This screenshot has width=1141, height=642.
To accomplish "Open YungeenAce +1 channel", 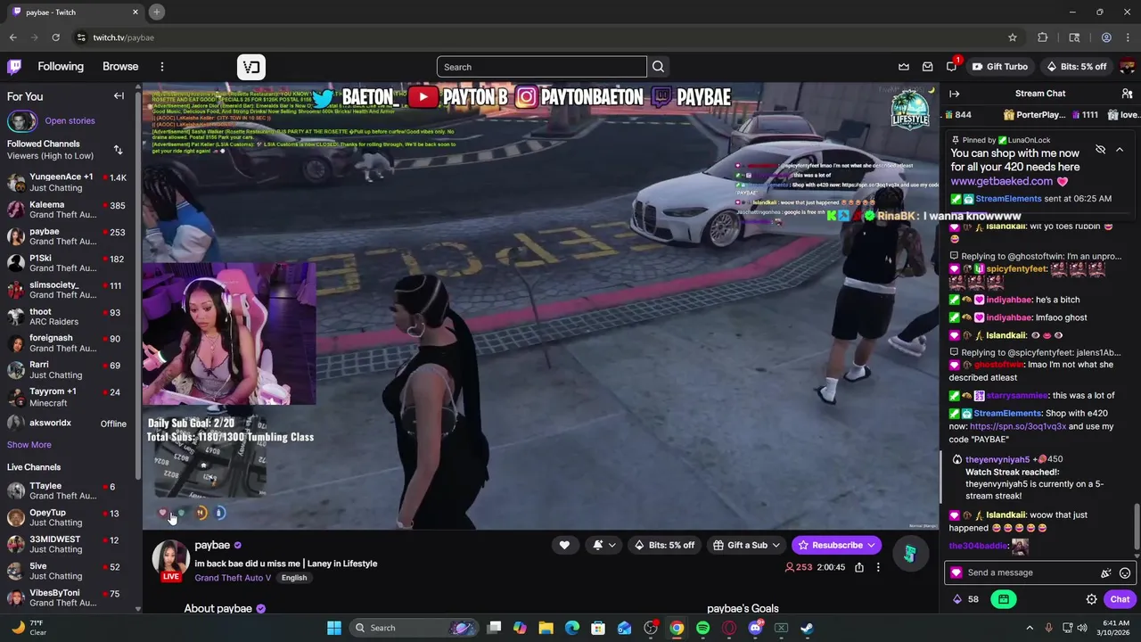I will [x=68, y=183].
